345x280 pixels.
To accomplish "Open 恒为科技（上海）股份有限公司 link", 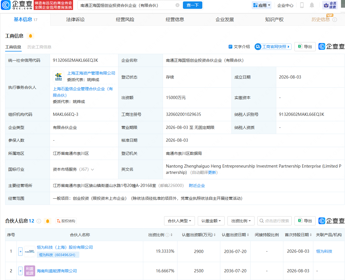I will 65,248.
